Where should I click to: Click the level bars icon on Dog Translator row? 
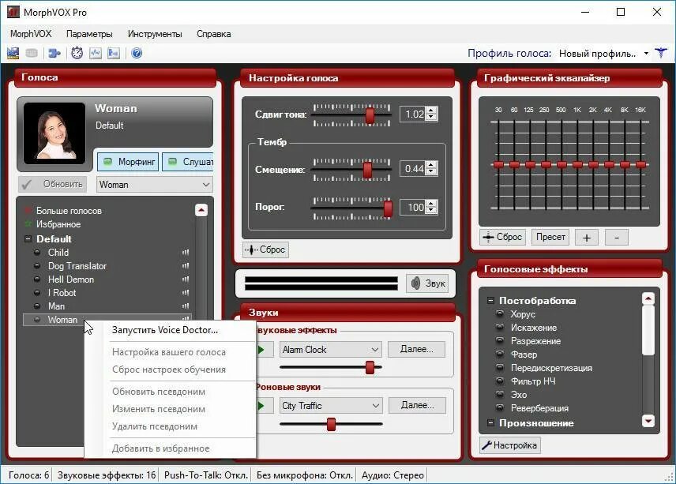(186, 266)
